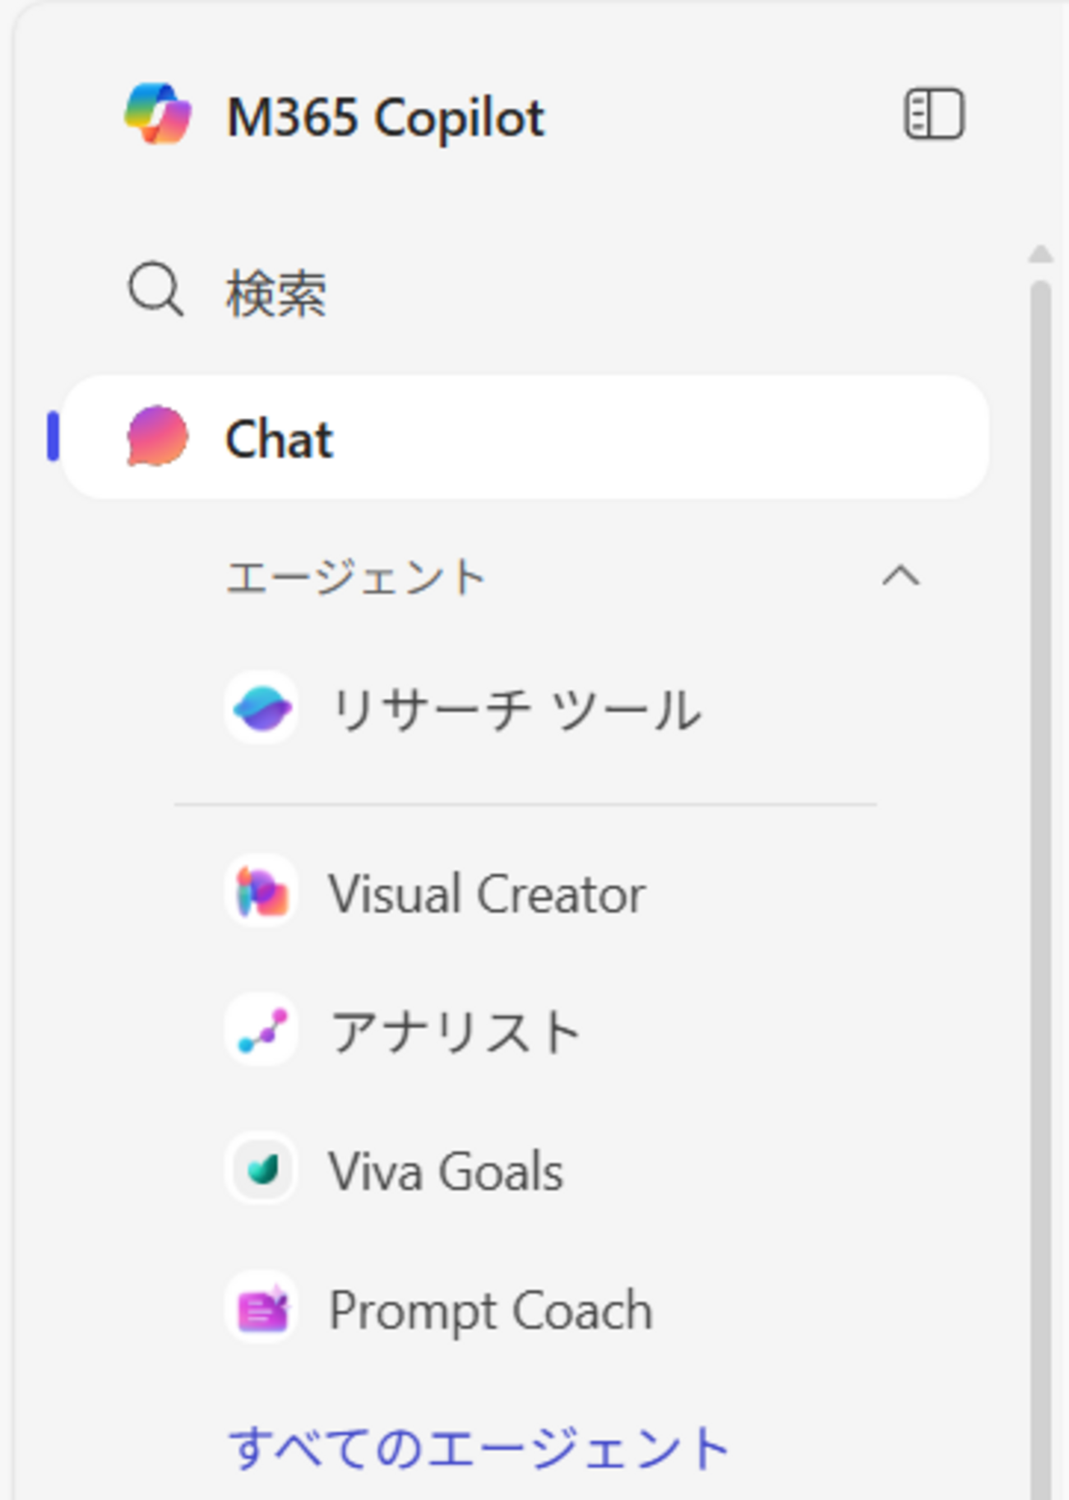Click the search magnifier icon
Image resolution: width=1069 pixels, height=1500 pixels.
tap(155, 290)
